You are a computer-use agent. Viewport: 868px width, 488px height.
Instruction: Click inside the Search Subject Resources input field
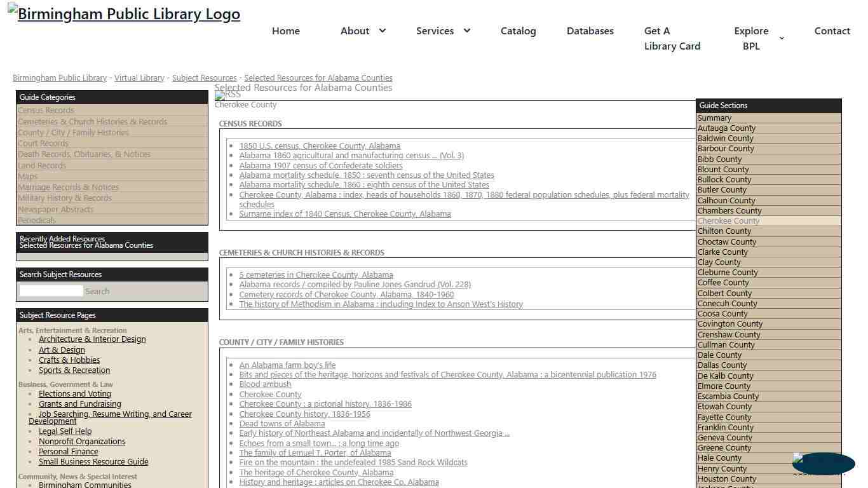[x=51, y=290]
